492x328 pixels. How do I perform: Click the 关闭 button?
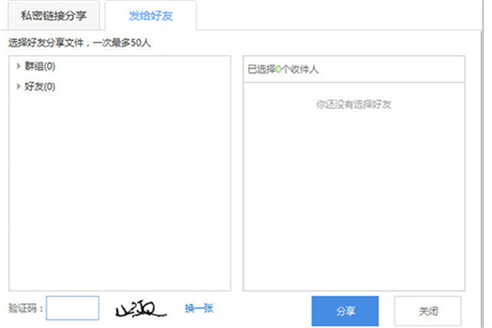coord(427,312)
